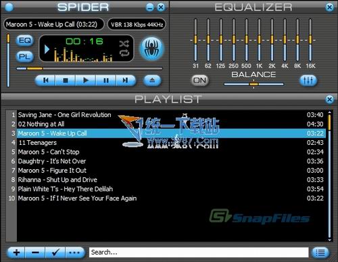Close the Equalizer panel
The height and width of the screenshot is (262, 338).
pyautogui.click(x=329, y=7)
